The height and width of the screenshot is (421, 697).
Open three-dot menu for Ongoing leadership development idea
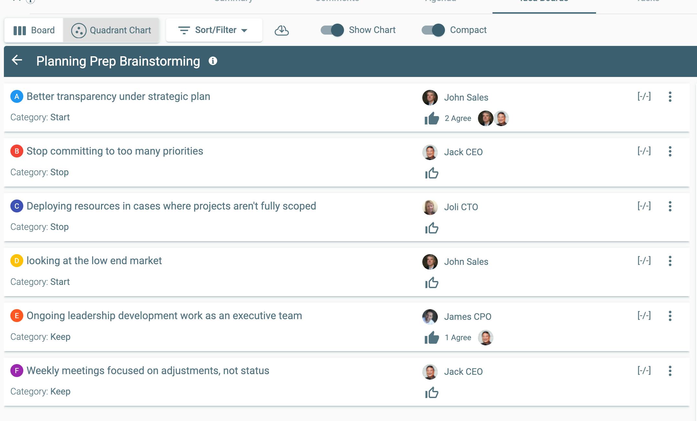(670, 316)
